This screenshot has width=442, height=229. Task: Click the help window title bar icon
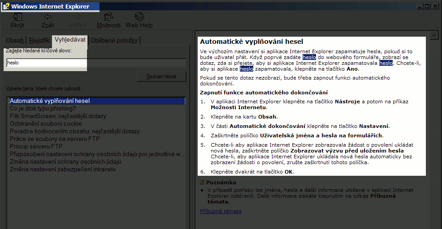point(6,6)
